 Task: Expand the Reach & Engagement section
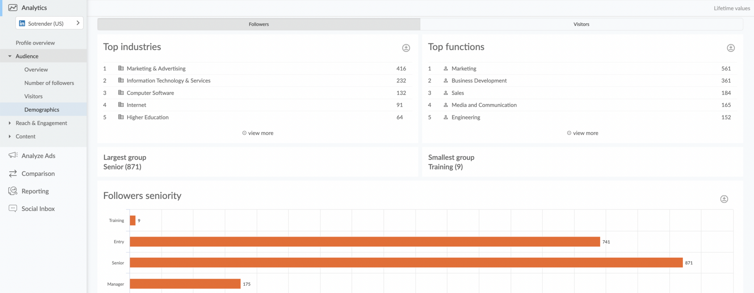(10, 123)
